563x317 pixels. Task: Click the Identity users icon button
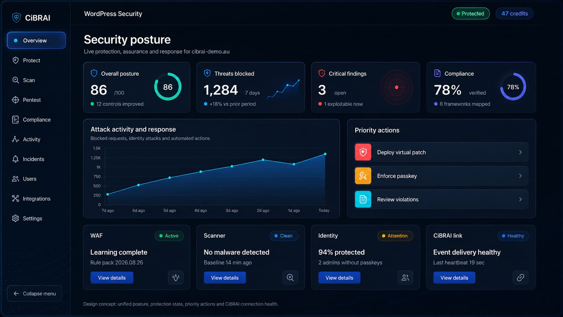click(x=405, y=278)
